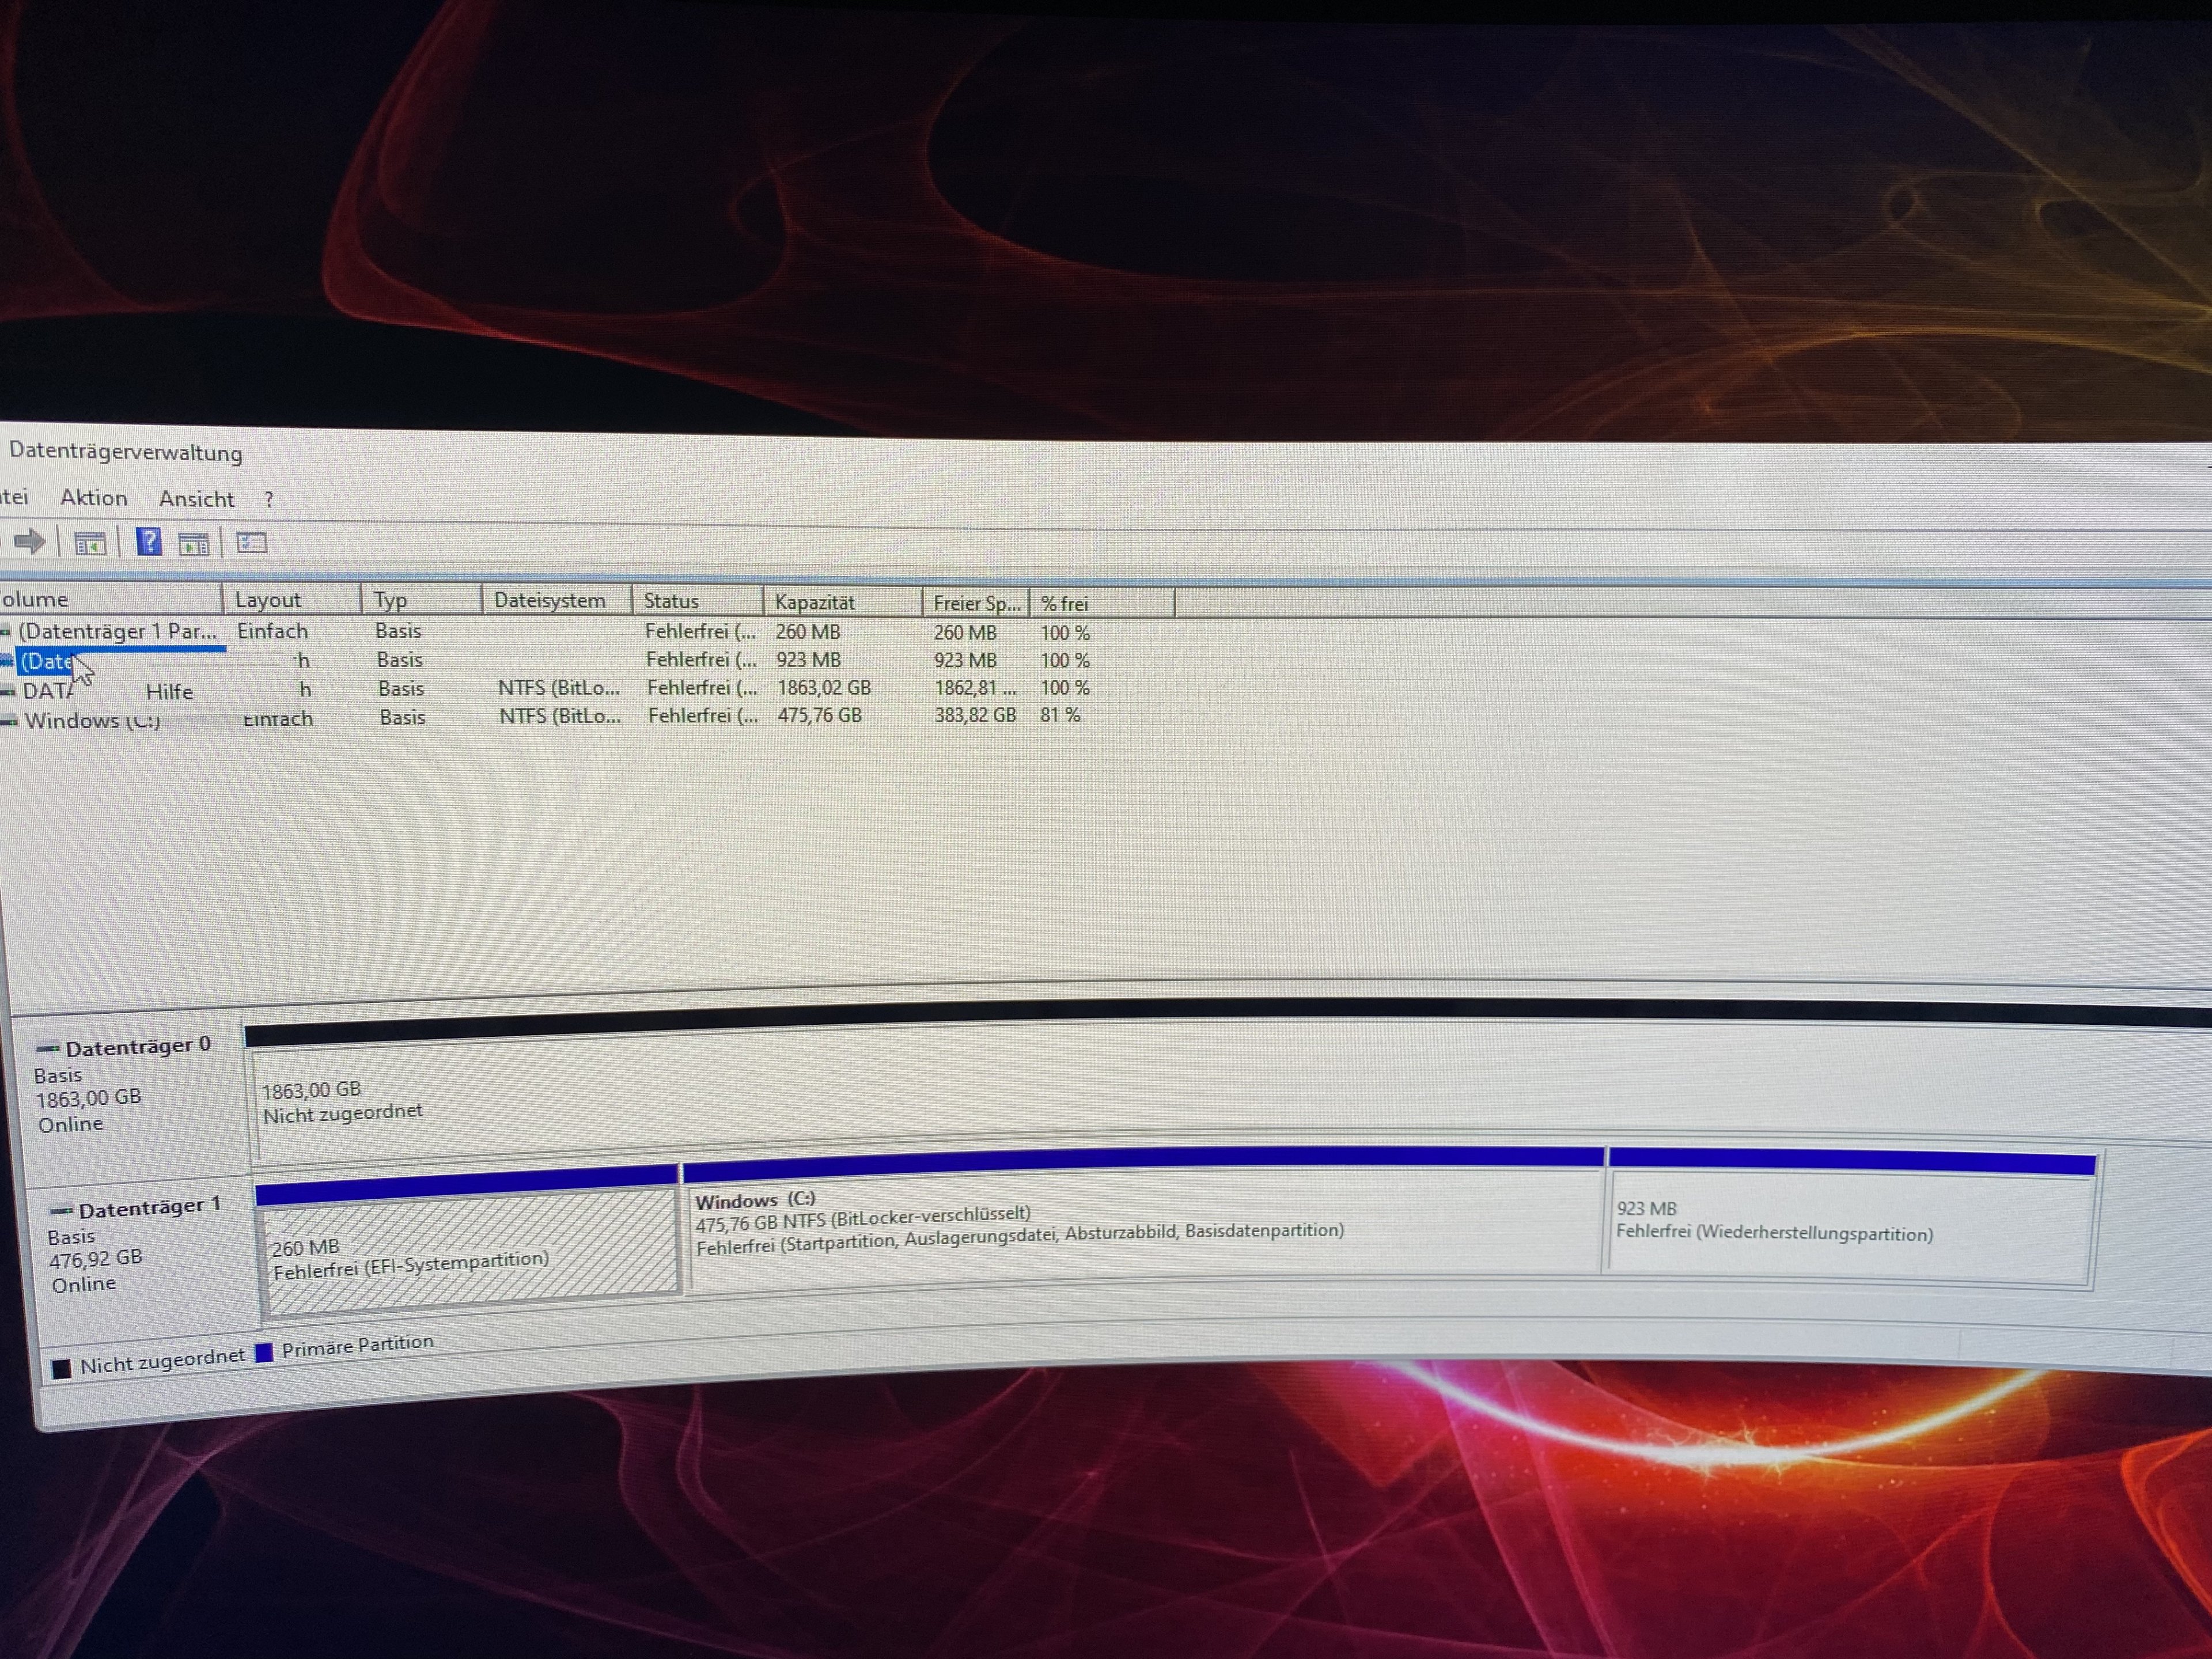The image size is (2212, 1659).
Task: Click the Datenträger 0 disk icon
Action: [47, 1049]
